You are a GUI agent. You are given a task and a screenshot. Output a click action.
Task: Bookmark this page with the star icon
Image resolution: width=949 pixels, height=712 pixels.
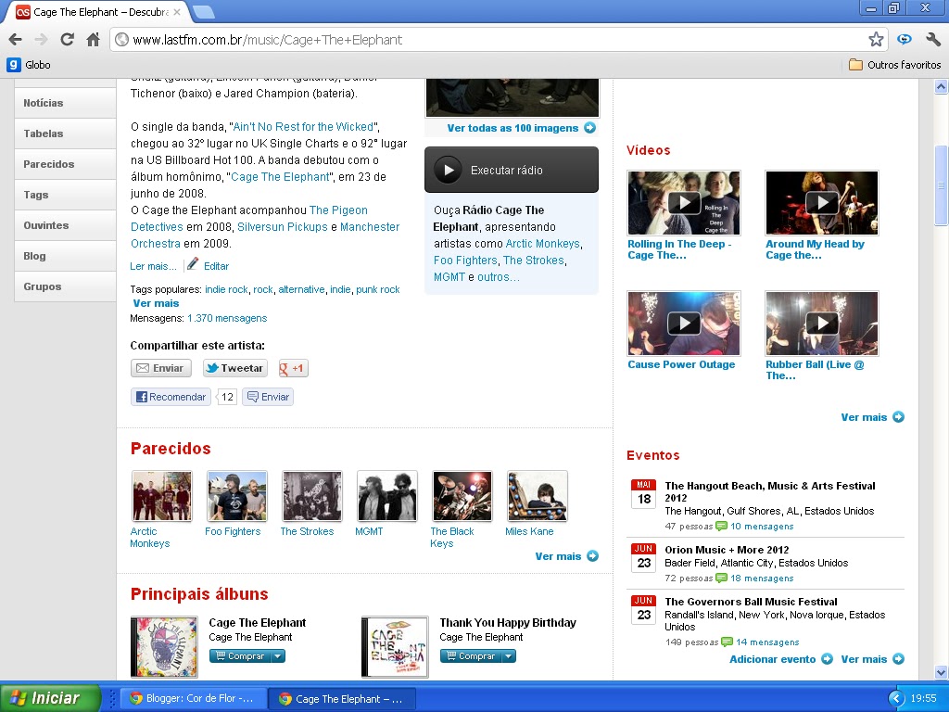click(x=876, y=39)
